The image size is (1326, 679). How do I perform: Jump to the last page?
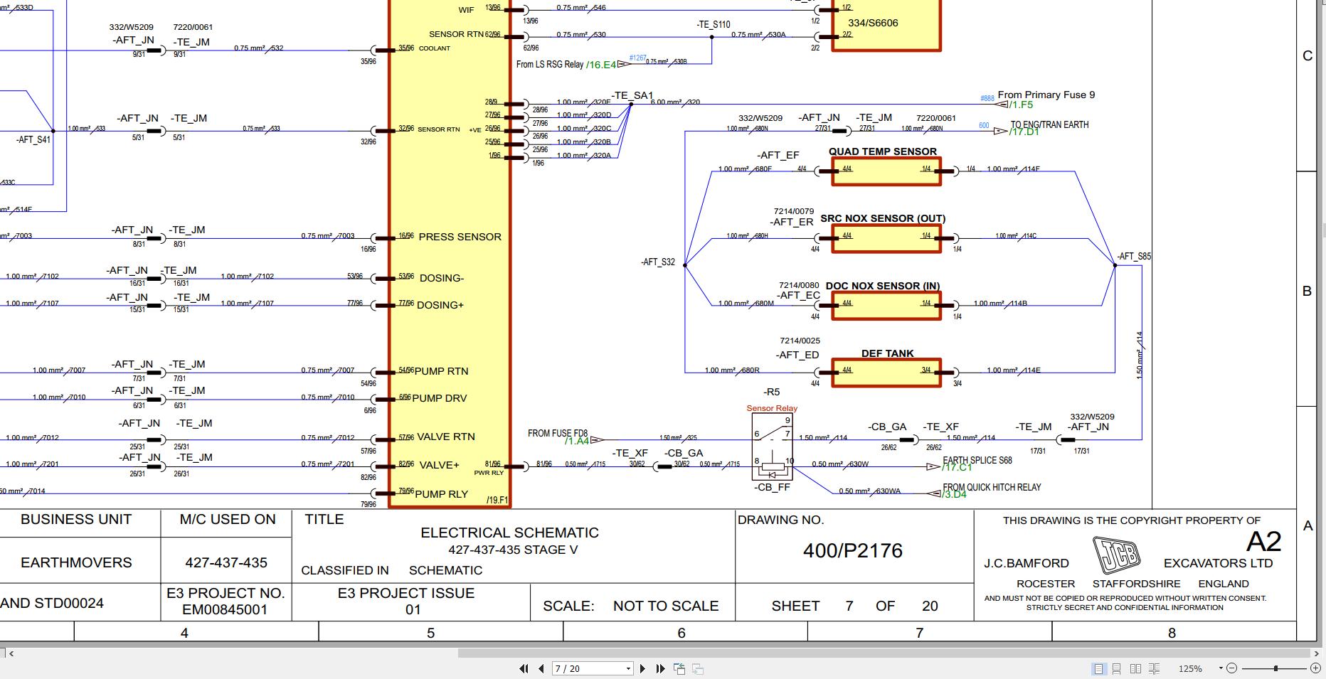click(x=660, y=668)
